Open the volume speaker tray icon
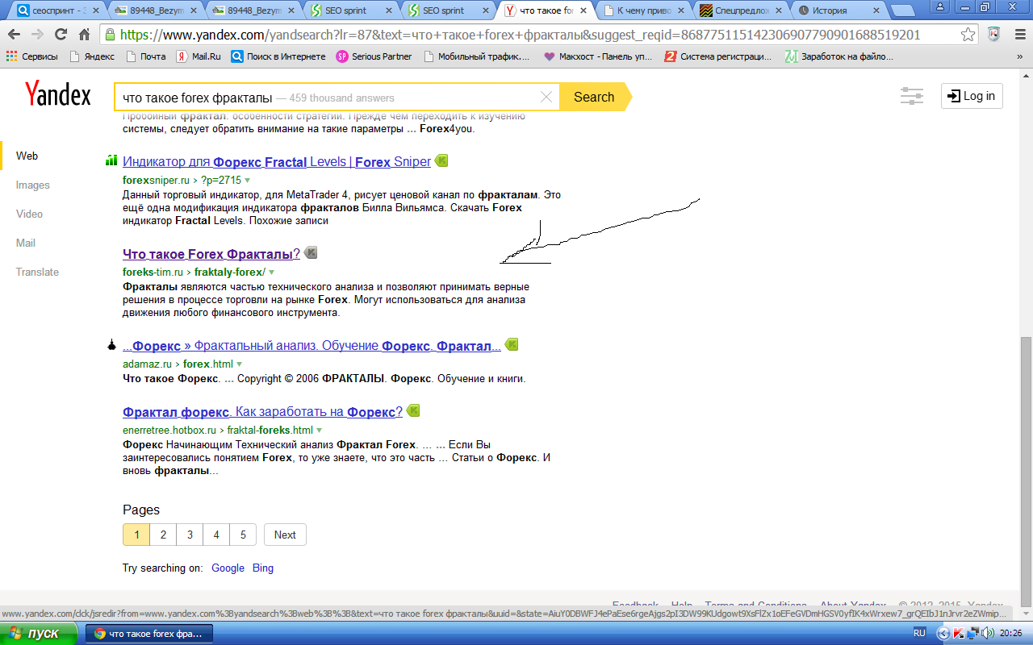 coord(988,634)
